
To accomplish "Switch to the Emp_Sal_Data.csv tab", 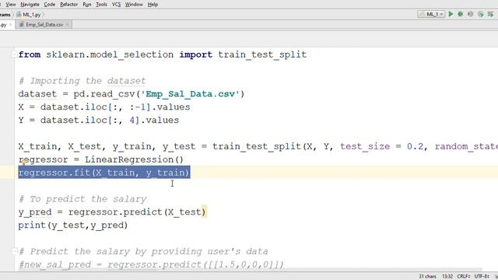I will (x=44, y=25).
